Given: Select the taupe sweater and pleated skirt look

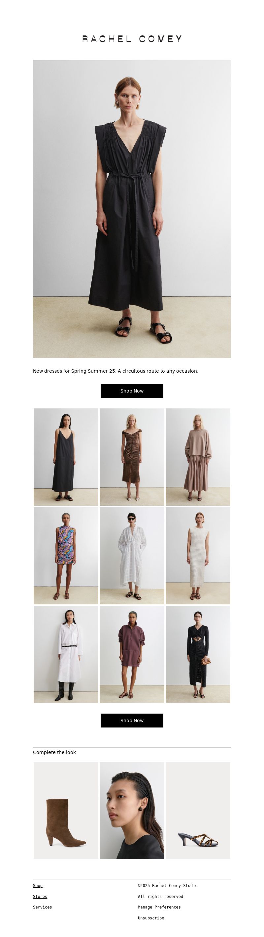Looking at the screenshot, I should pos(198,457).
